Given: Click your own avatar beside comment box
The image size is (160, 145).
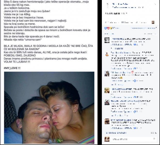Looking at the screenshot, I should [107, 139].
